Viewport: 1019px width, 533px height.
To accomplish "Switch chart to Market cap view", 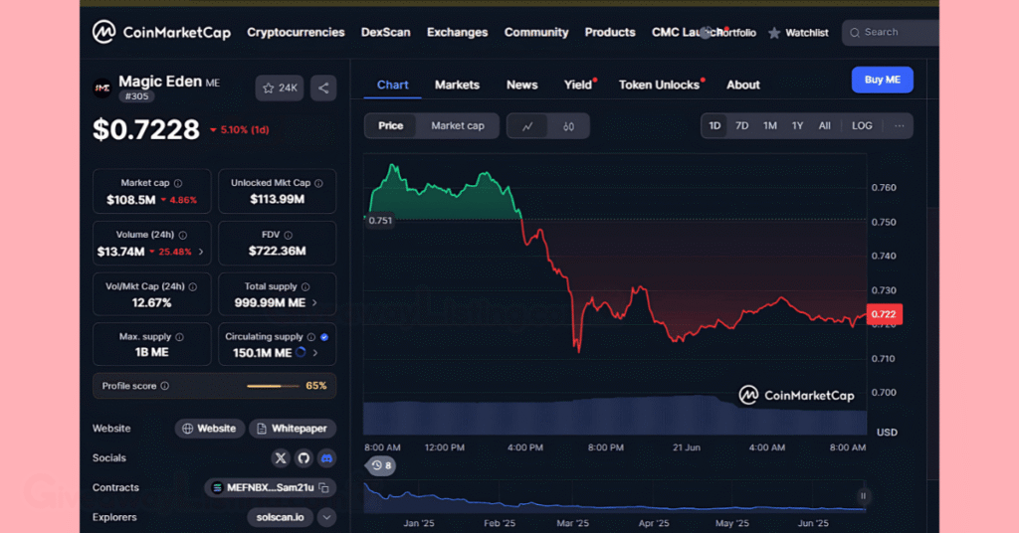I will (x=458, y=126).
